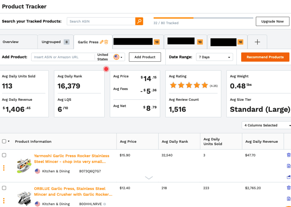Open the Yarmoshi Garlic Press Rocker product link
Screen dimensions: 291x207
click(71, 159)
